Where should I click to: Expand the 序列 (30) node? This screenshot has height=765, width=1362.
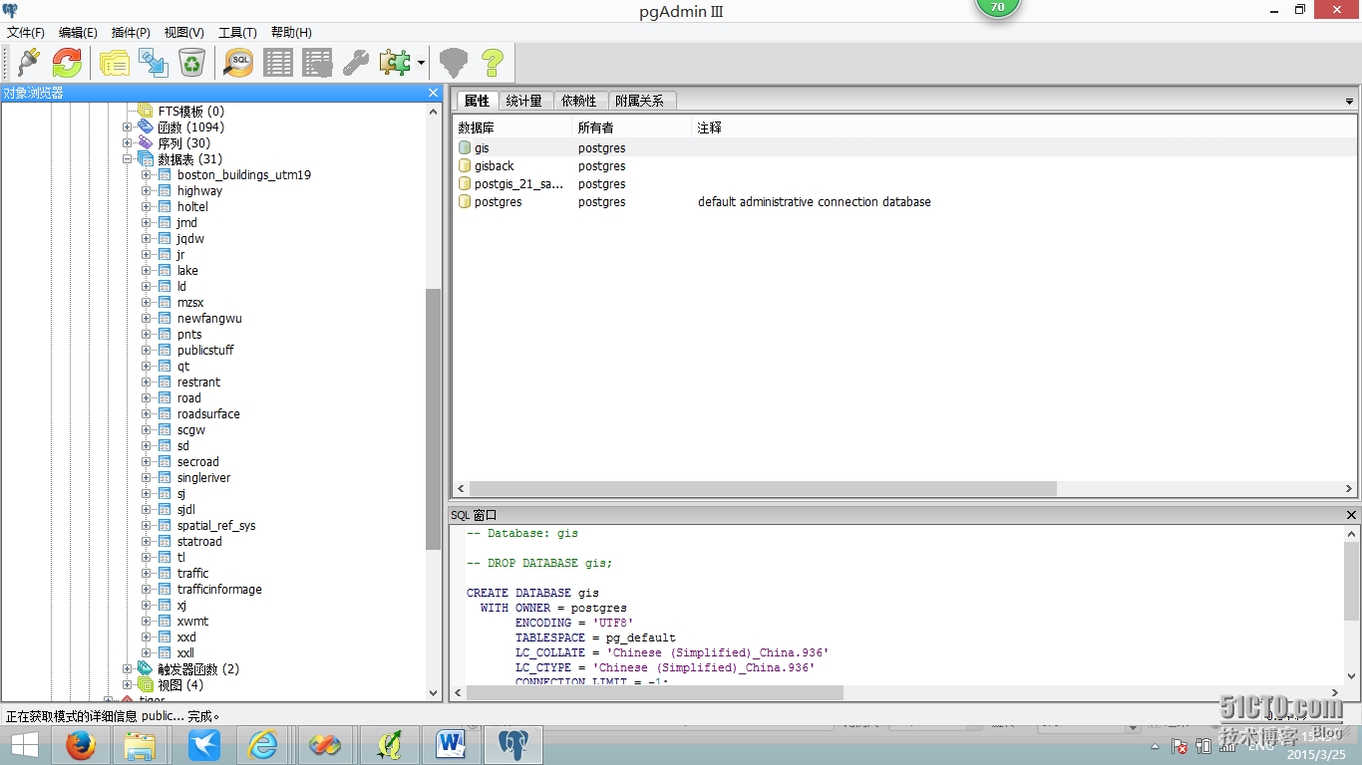coord(127,143)
